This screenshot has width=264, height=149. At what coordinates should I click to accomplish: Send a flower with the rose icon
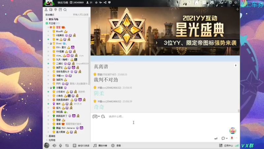tap(232, 138)
